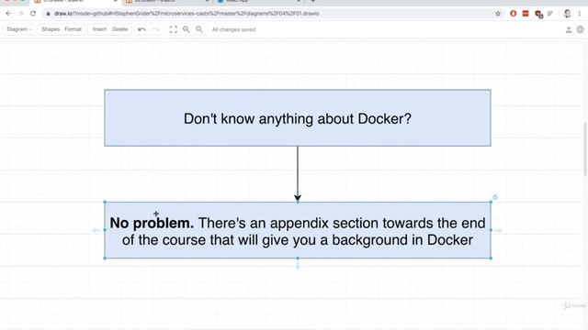Select the "Don't know anything about Docker?" box

[298, 118]
